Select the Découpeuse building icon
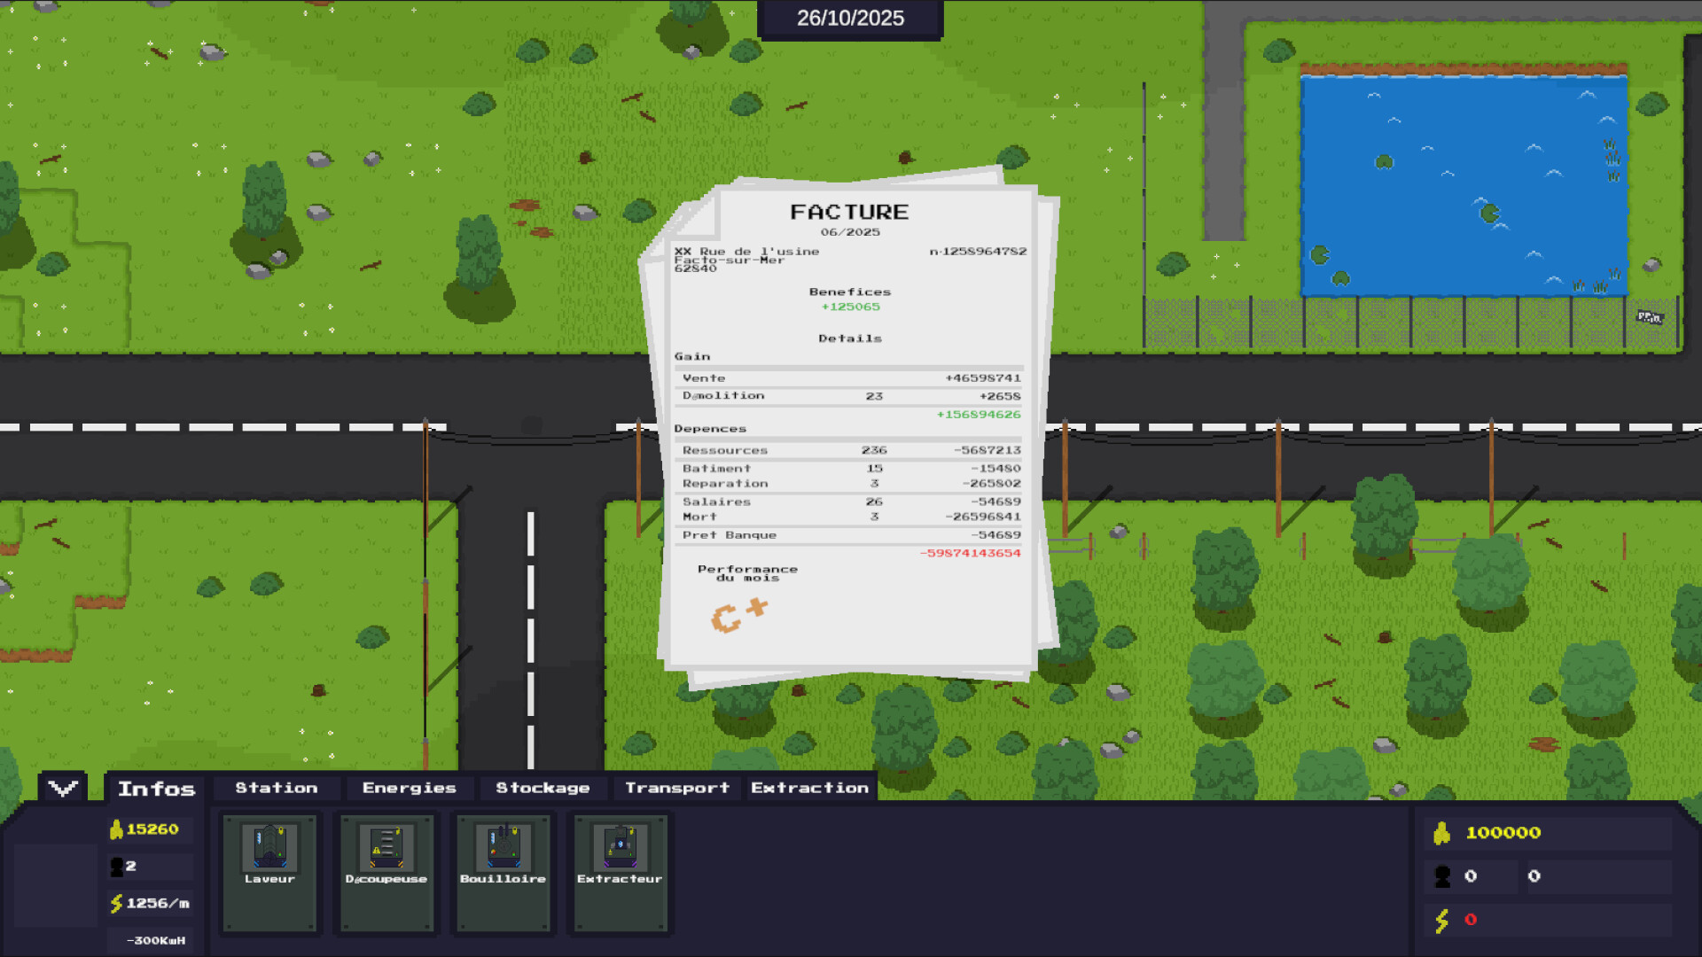The height and width of the screenshot is (957, 1702). pyautogui.click(x=386, y=851)
